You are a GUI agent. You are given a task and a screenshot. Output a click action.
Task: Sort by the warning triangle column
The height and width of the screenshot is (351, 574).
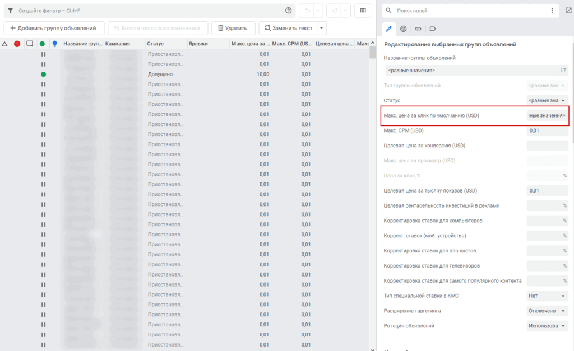tap(4, 44)
